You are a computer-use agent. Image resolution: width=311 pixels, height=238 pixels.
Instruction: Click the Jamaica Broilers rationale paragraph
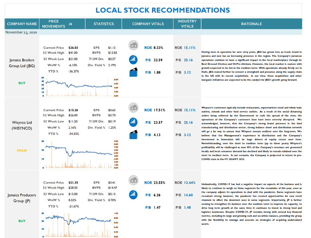(x=251, y=66)
